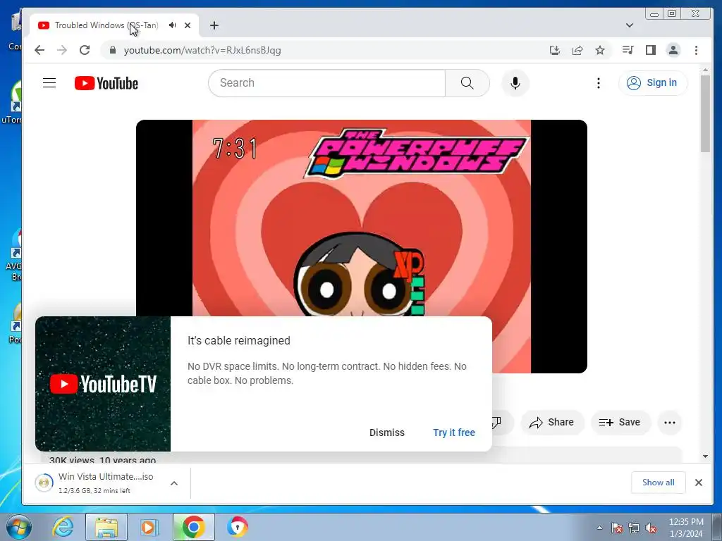Share this page from the address bar
Image resolution: width=722 pixels, height=541 pixels.
577,50
